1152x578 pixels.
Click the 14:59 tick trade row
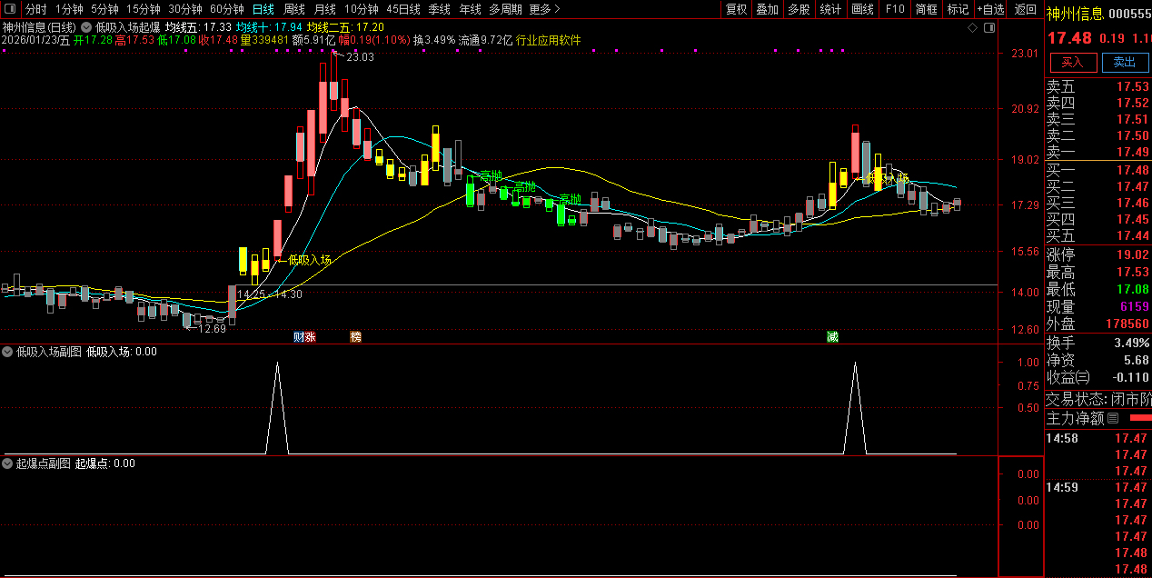1098,487
